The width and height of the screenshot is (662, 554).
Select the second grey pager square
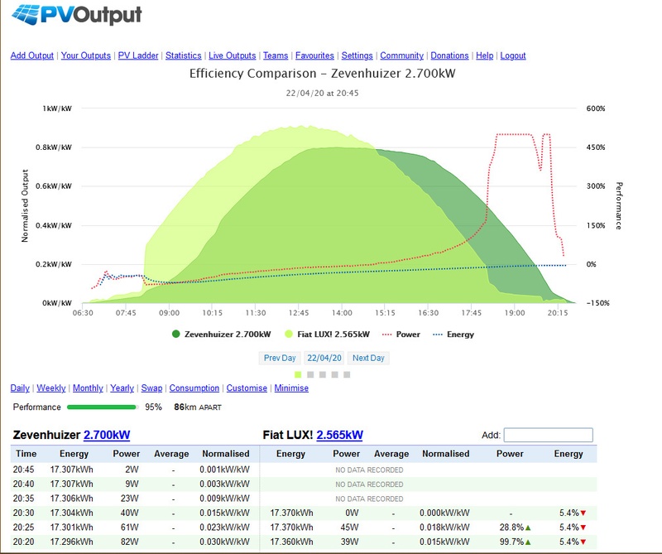click(310, 374)
